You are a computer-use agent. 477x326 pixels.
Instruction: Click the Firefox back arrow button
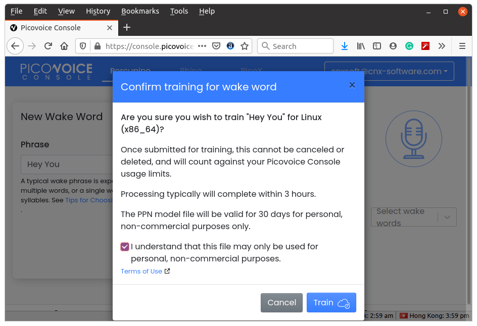pyautogui.click(x=15, y=46)
